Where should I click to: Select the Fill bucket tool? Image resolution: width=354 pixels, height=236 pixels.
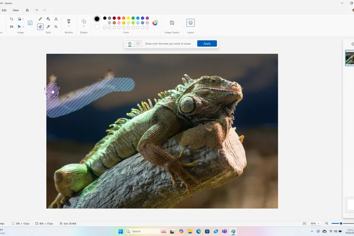pyautogui.click(x=48, y=19)
